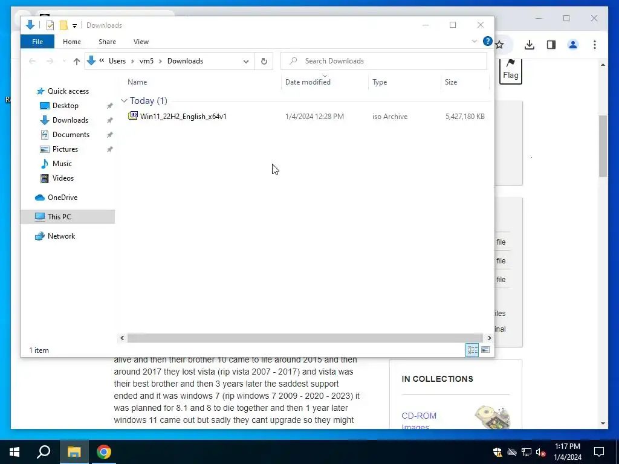
Task: Select Quick access in navigation pane
Action: (68, 91)
